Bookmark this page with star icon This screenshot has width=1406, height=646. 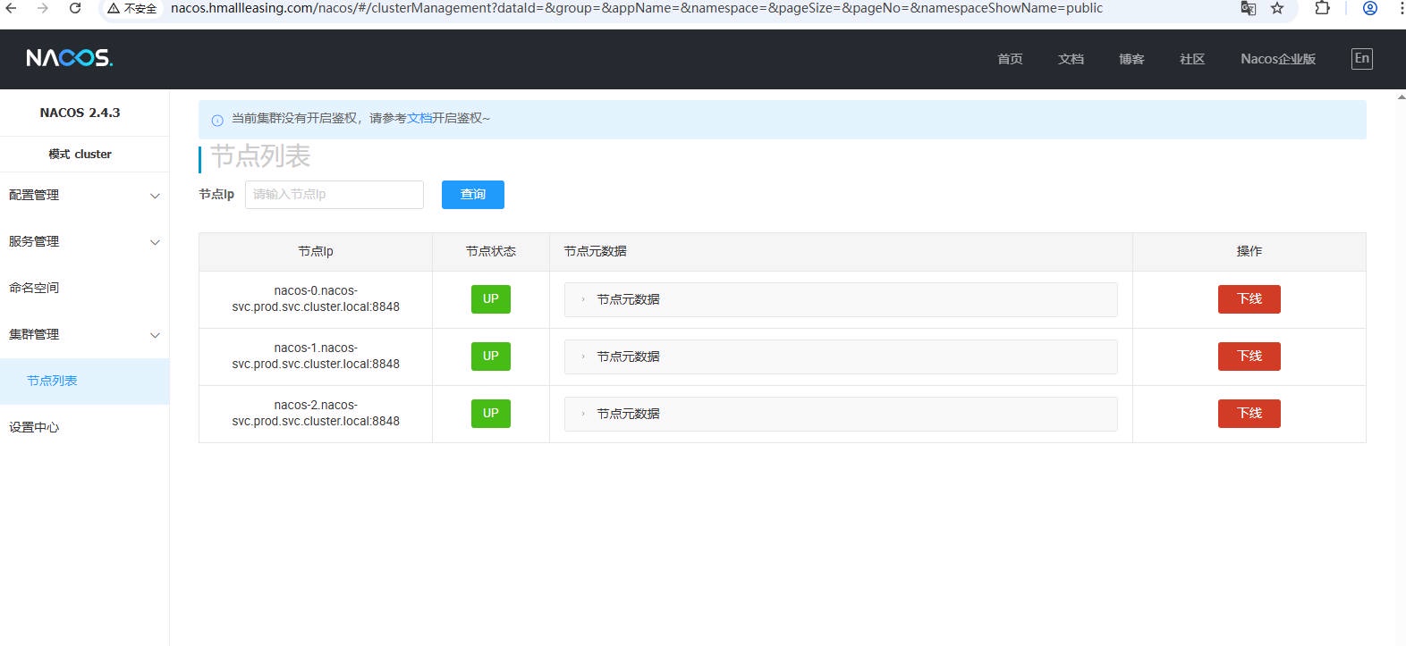pos(1277,8)
